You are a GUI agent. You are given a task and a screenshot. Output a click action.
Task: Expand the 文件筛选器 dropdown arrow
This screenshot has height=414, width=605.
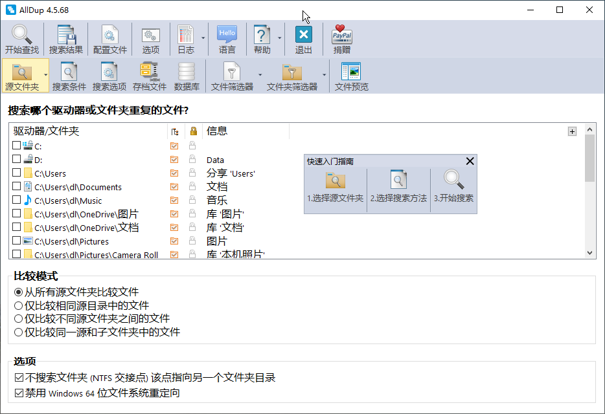[x=260, y=75]
